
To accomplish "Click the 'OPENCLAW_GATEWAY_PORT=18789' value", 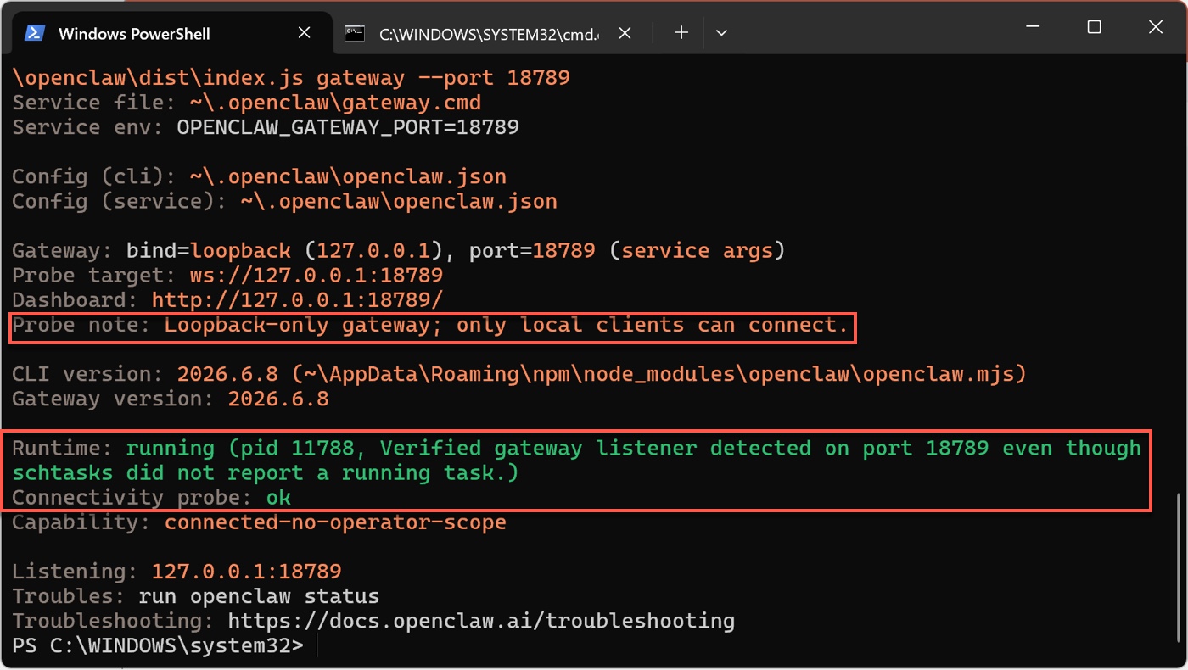I will tap(348, 127).
